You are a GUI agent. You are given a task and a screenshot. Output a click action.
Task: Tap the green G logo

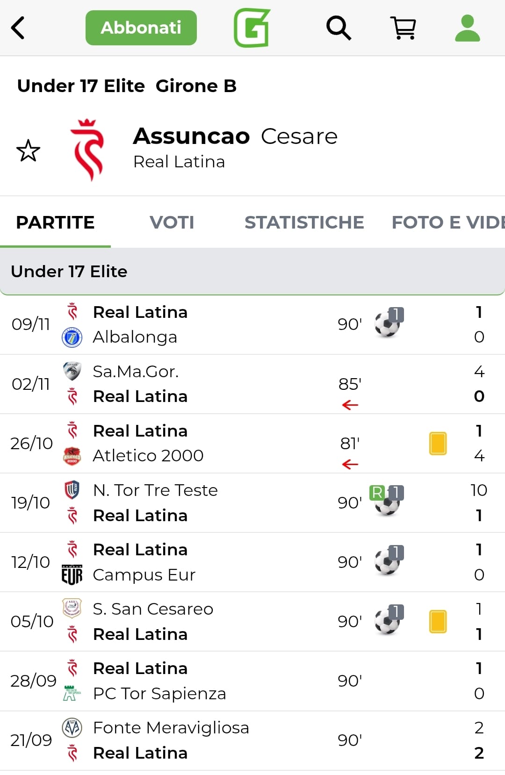pyautogui.click(x=252, y=28)
